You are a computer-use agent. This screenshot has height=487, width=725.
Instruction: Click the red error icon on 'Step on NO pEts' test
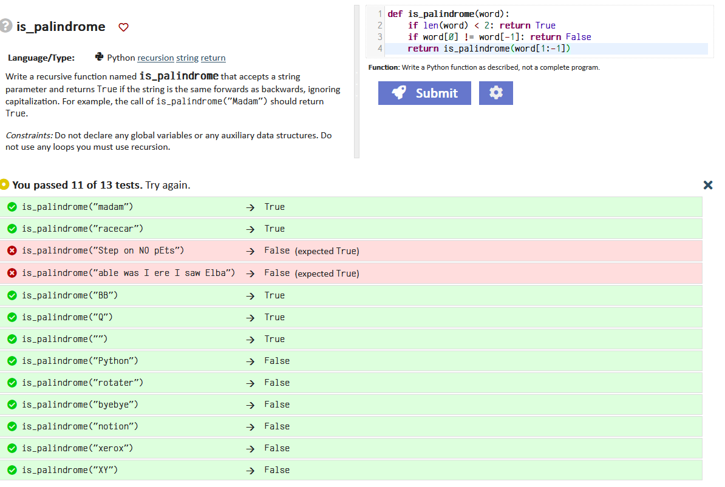pos(12,250)
